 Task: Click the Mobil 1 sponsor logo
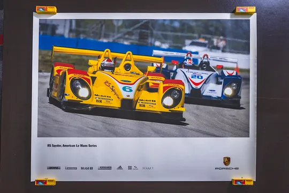click(87, 168)
